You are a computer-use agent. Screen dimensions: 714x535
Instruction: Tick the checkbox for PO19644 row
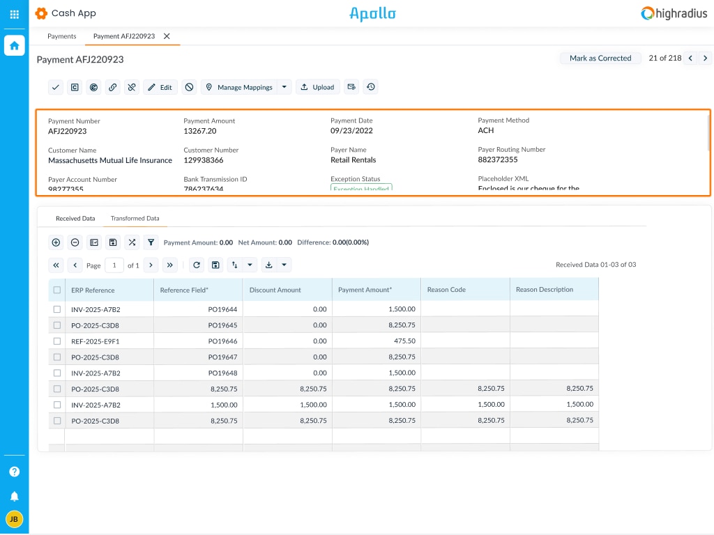pos(57,309)
